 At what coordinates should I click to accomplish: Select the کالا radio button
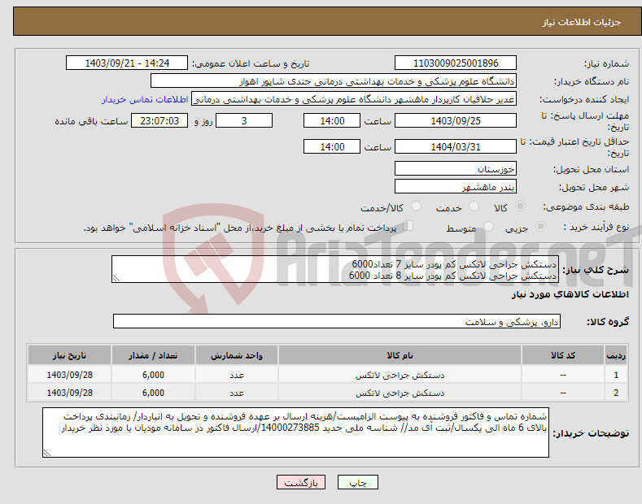[x=520, y=206]
